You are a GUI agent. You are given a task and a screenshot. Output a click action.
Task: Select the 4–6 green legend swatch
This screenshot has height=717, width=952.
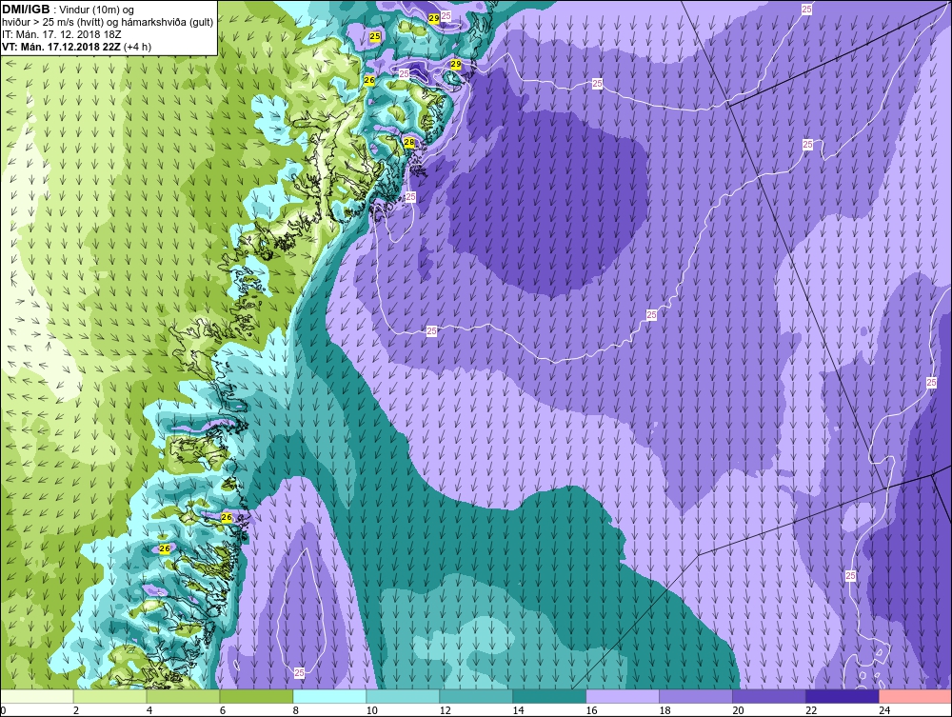[x=184, y=696]
